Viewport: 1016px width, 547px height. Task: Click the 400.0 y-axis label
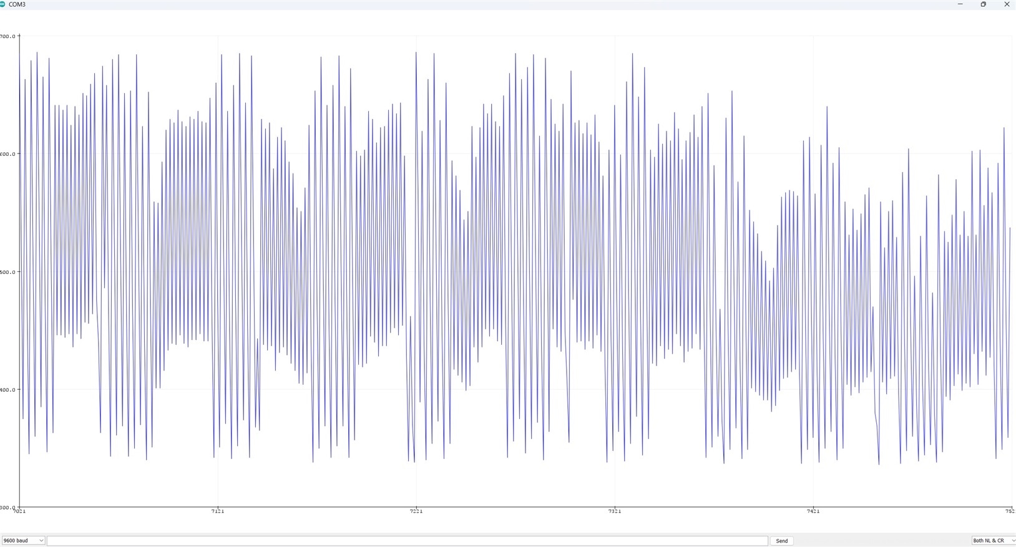click(7, 390)
